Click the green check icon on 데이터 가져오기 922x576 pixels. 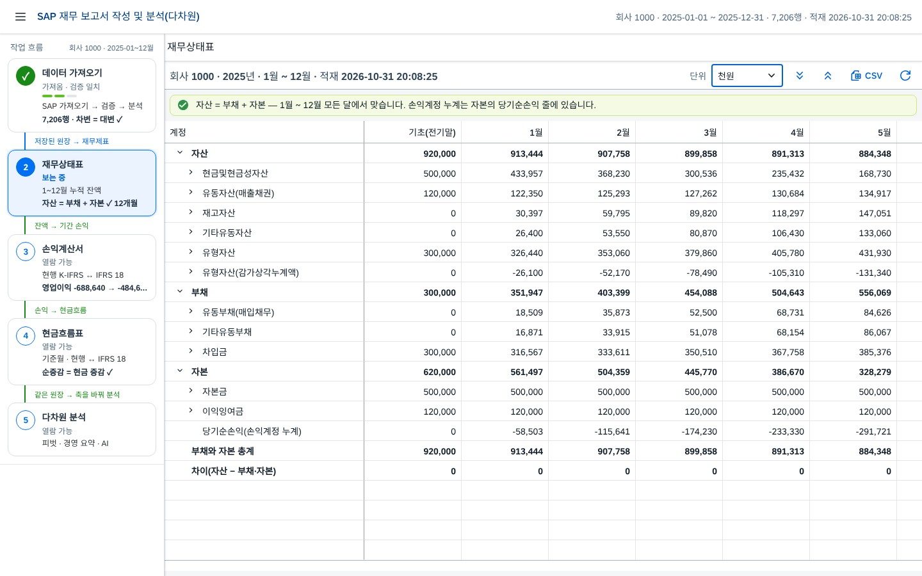click(26, 76)
